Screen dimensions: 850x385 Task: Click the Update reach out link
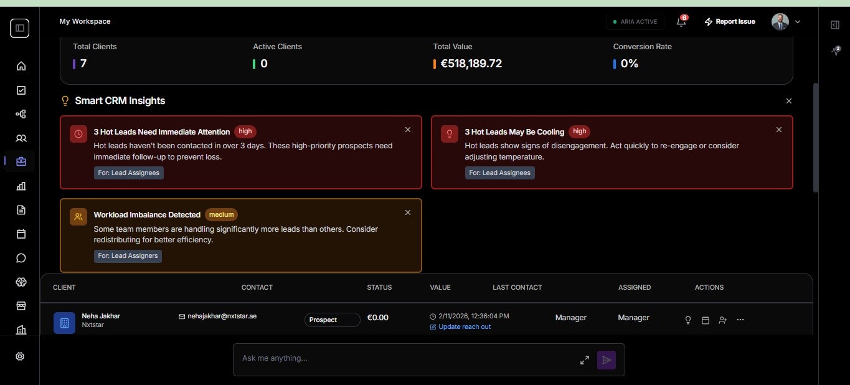[x=464, y=326]
